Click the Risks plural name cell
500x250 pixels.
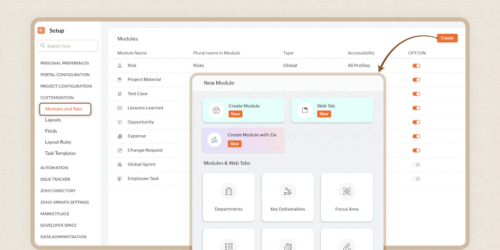(199, 66)
